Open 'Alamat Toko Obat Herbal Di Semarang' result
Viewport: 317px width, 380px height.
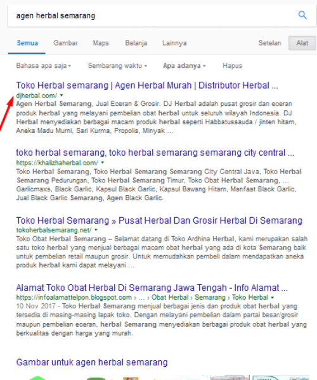click(152, 288)
